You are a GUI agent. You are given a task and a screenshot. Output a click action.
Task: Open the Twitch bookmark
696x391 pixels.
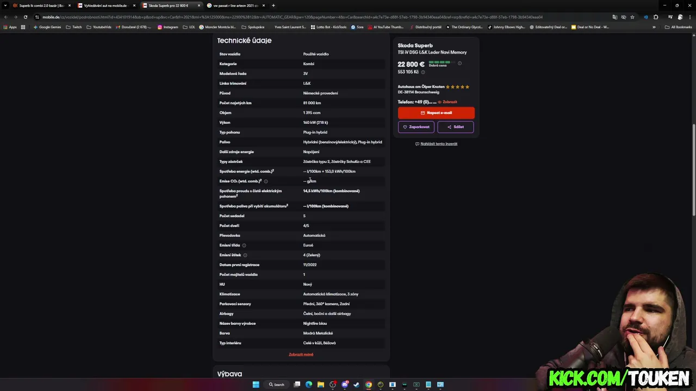pos(73,27)
